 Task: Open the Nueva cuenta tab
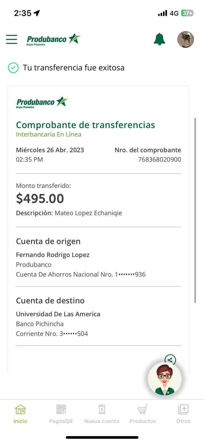click(102, 414)
